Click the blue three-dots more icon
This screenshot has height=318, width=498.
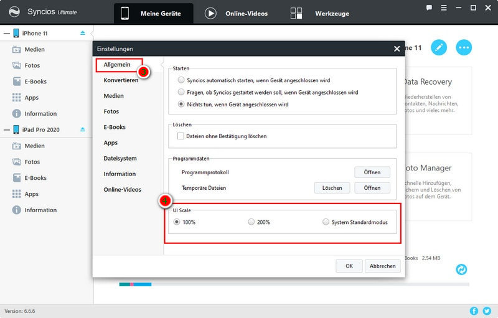coord(464,47)
